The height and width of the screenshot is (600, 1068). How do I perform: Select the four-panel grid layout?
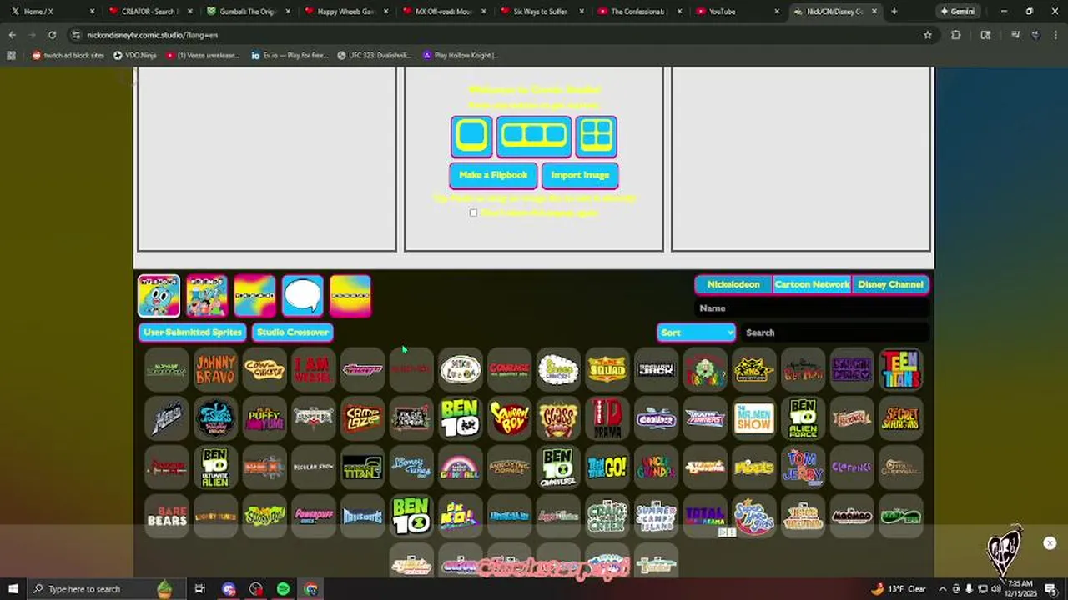596,137
